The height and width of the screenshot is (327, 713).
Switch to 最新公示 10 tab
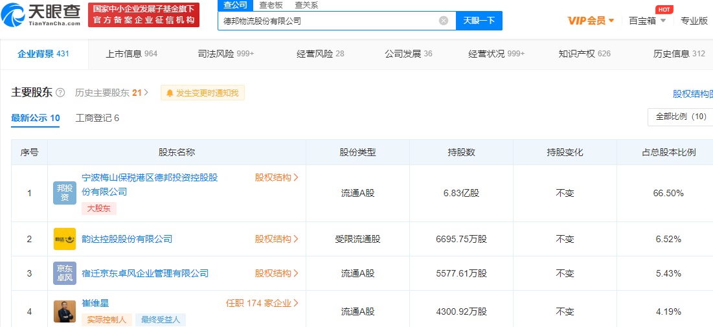click(x=36, y=118)
